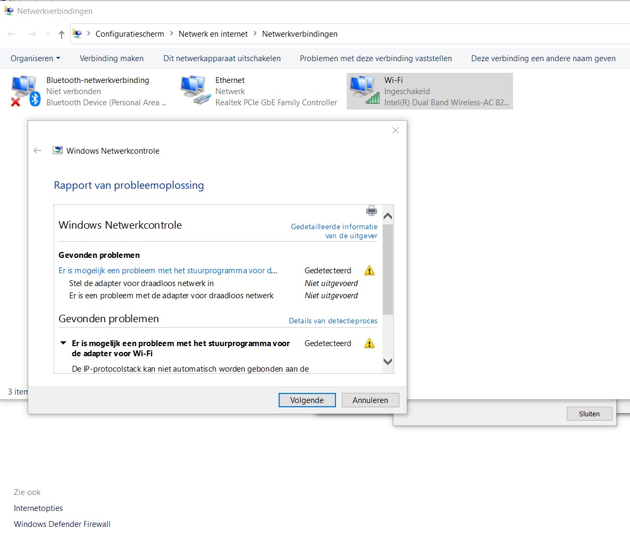Click the Explorer forward navigation arrow
Screen dimensions: 630x537
(32, 34)
